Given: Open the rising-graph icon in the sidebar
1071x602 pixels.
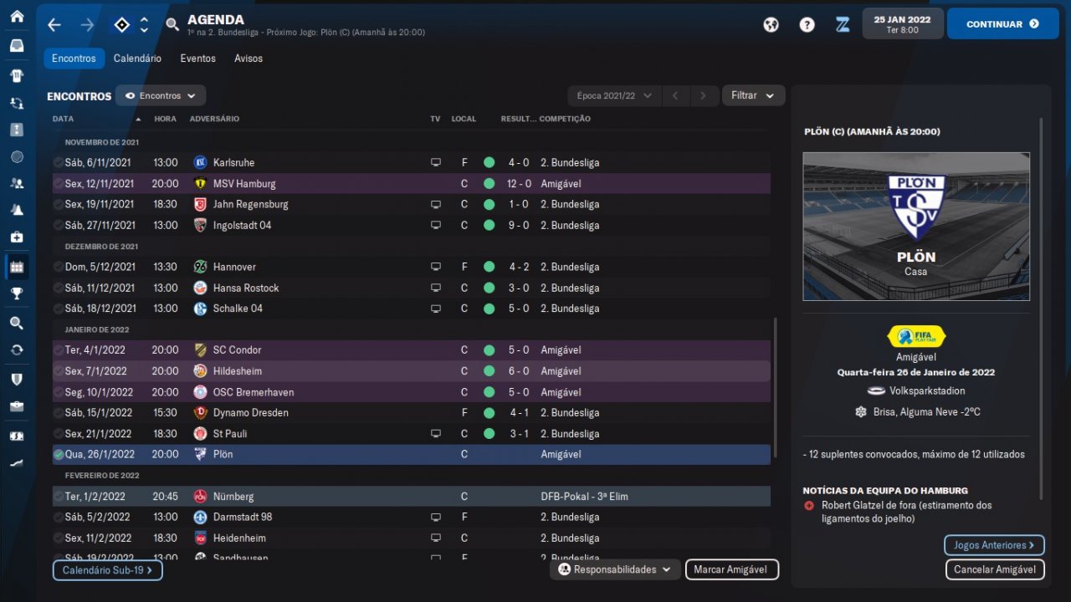Looking at the screenshot, I should pyautogui.click(x=17, y=462).
